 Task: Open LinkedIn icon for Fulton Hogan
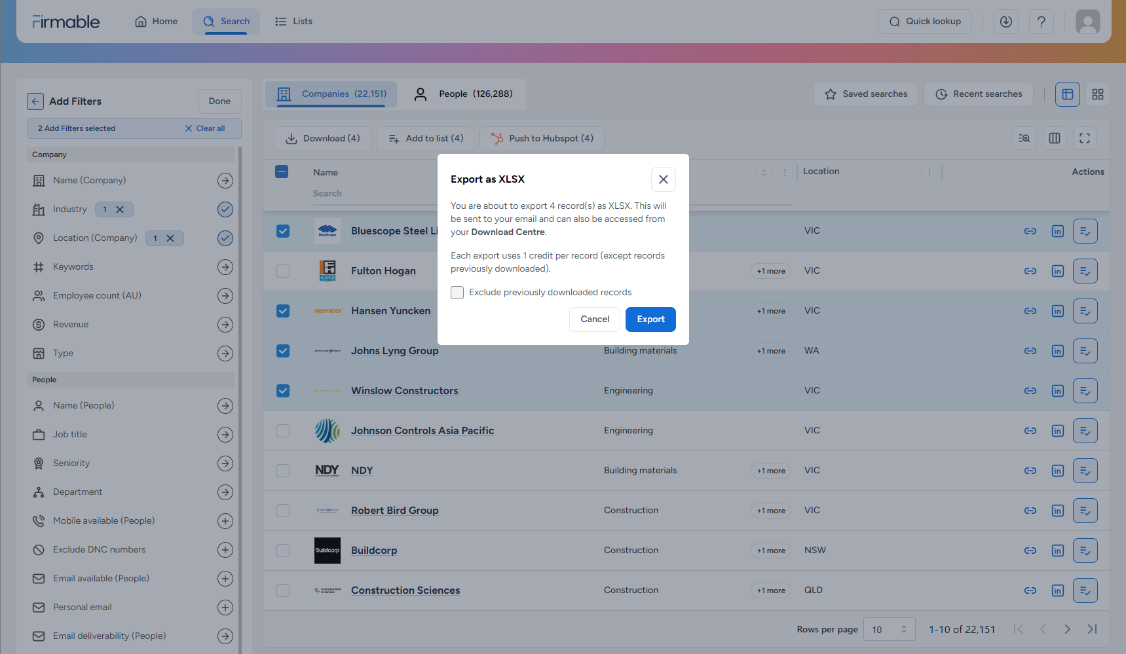tap(1058, 271)
